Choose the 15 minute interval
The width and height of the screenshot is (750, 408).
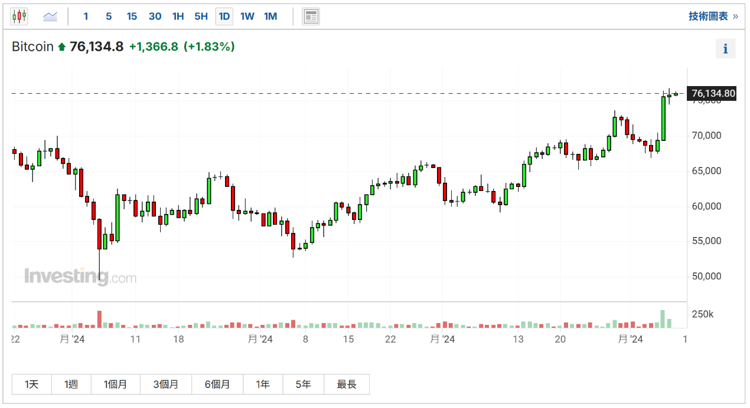pos(132,17)
